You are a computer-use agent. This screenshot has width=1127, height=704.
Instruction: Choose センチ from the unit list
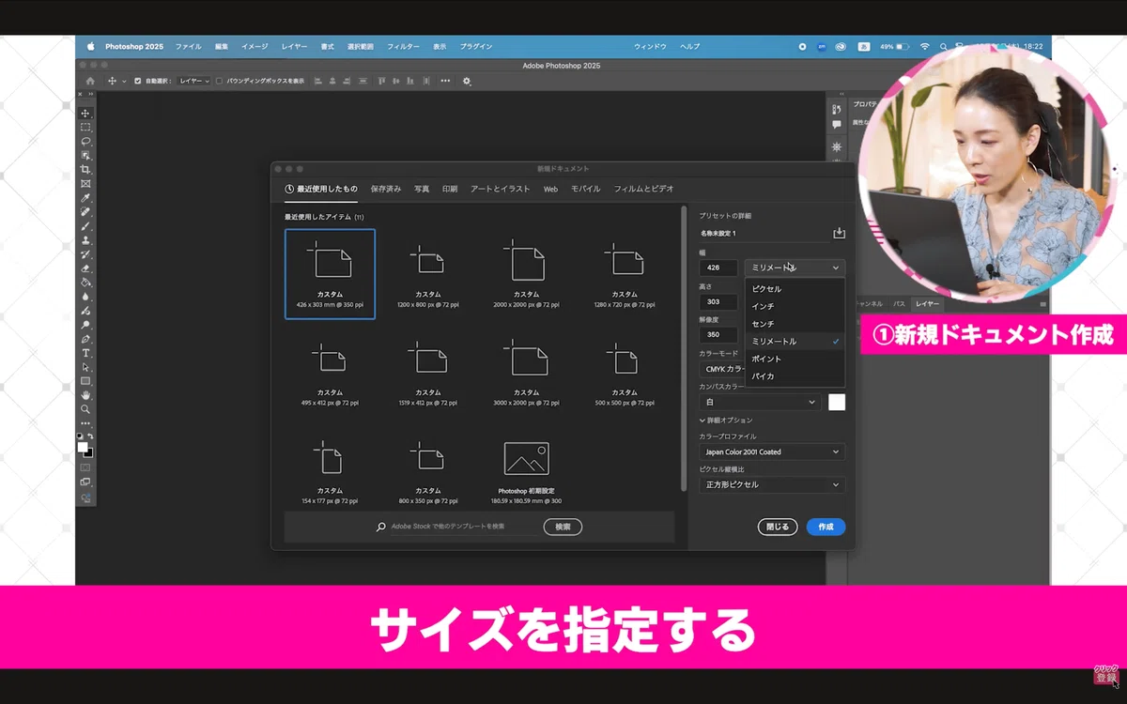pos(795,324)
